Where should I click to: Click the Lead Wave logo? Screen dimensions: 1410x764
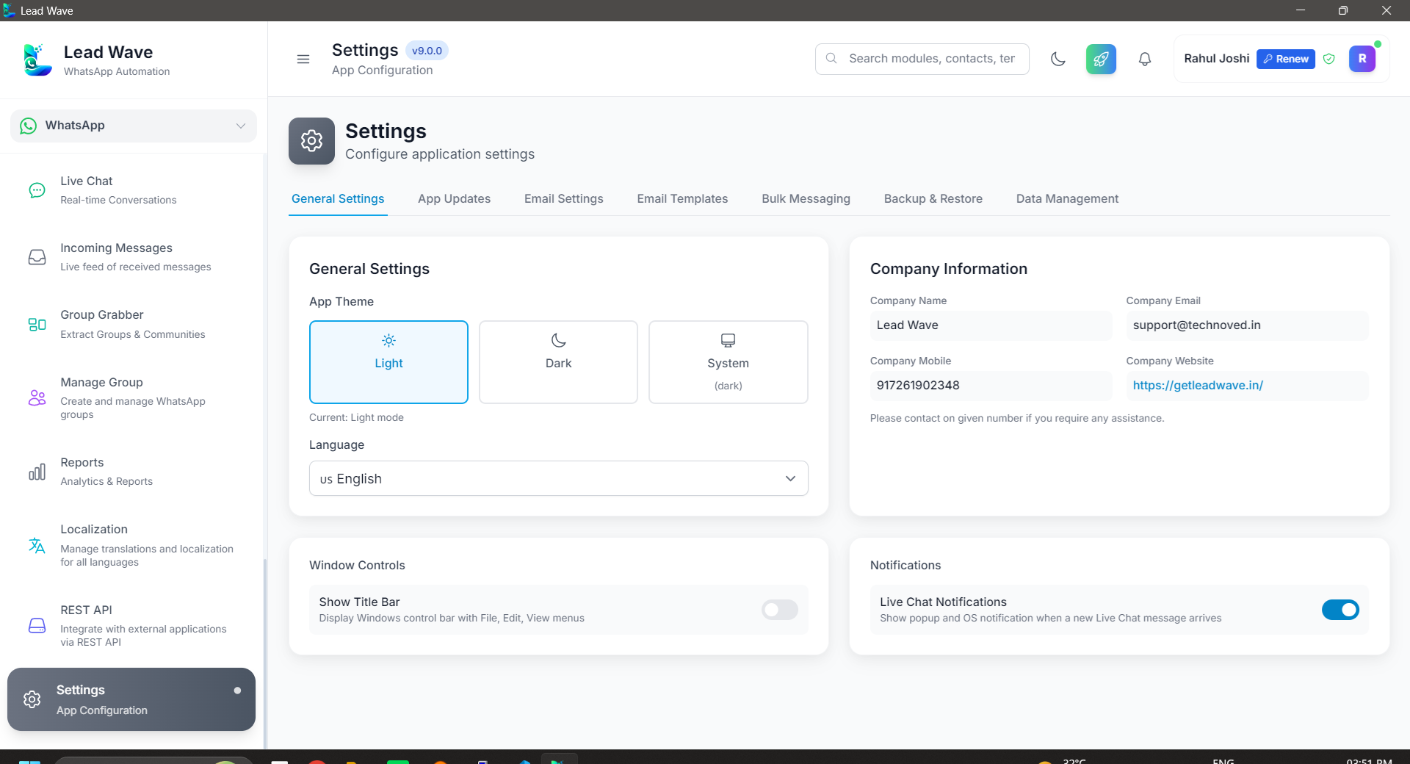(x=37, y=60)
